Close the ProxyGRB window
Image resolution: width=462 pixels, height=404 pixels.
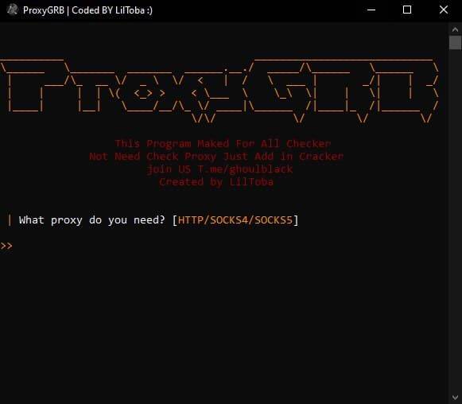444,10
